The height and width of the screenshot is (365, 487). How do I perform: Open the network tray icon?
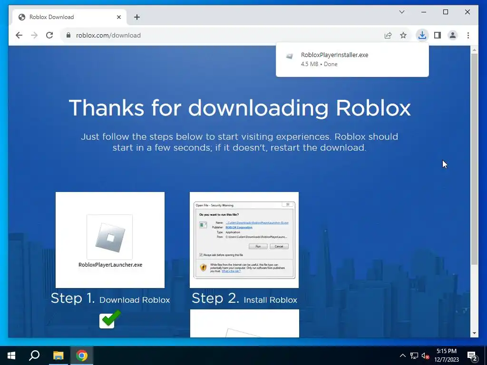tap(414, 355)
